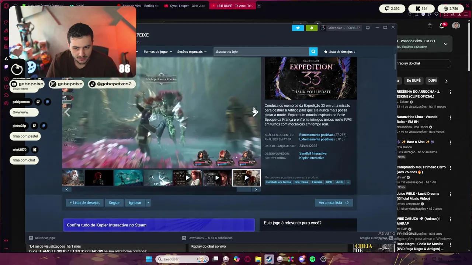Open Spotify from the Windows taskbar
The height and width of the screenshot is (265, 472).
[312, 259]
